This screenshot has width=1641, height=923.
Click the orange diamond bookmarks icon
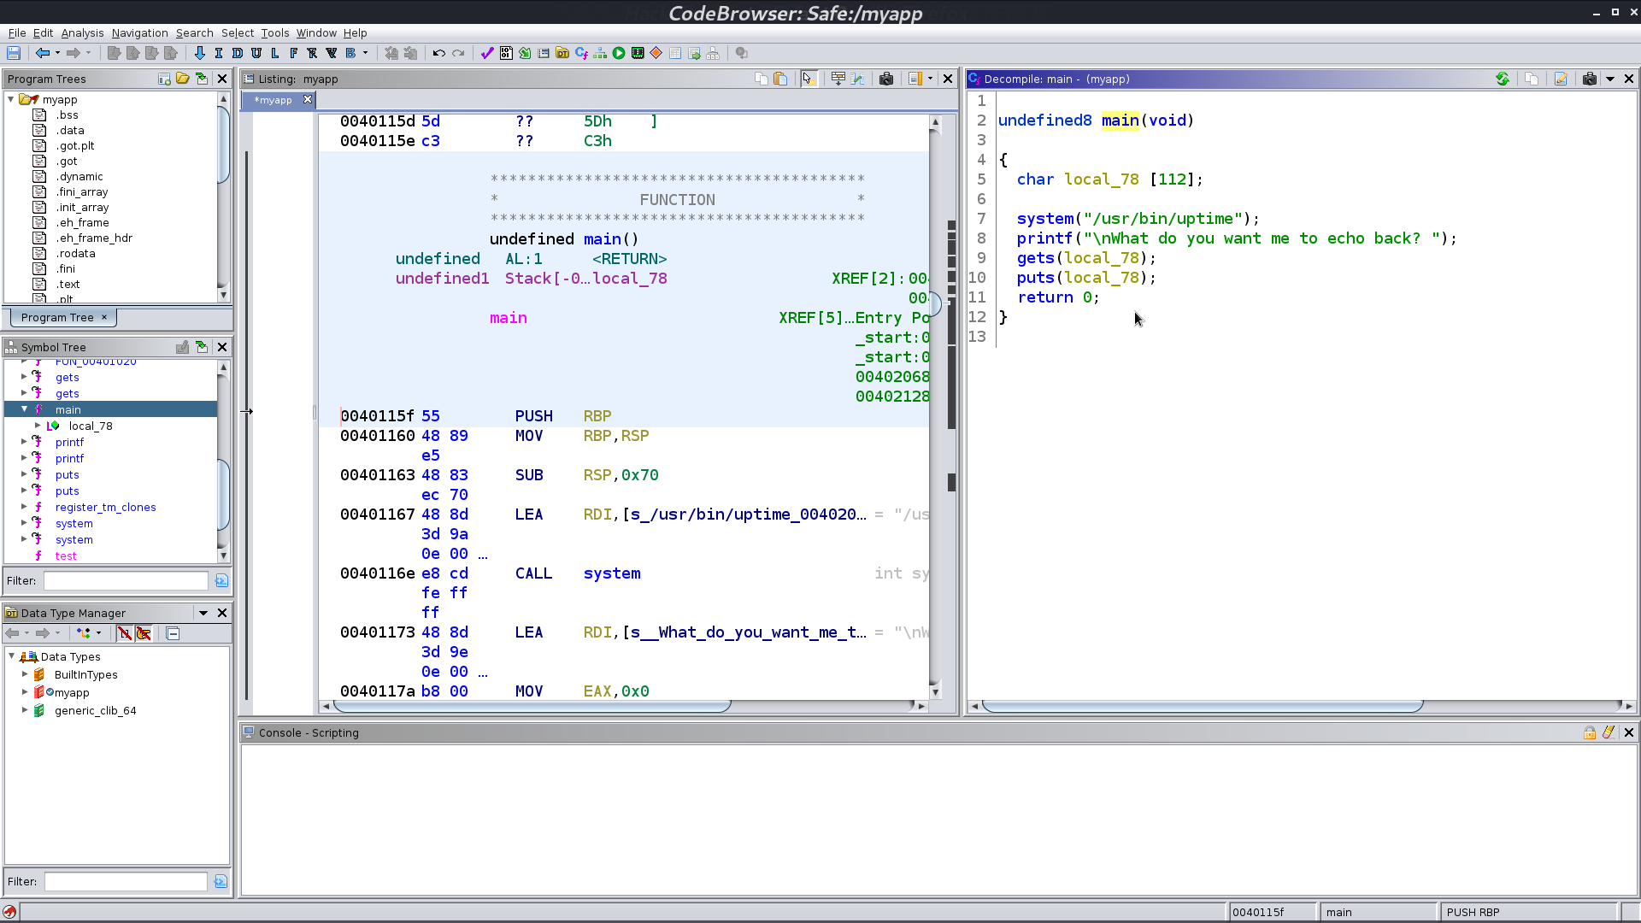pos(656,53)
